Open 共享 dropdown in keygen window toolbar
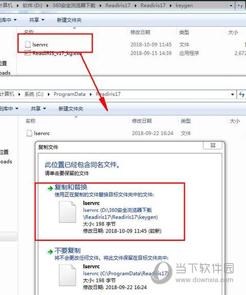The image size is (246, 295). coord(37,20)
